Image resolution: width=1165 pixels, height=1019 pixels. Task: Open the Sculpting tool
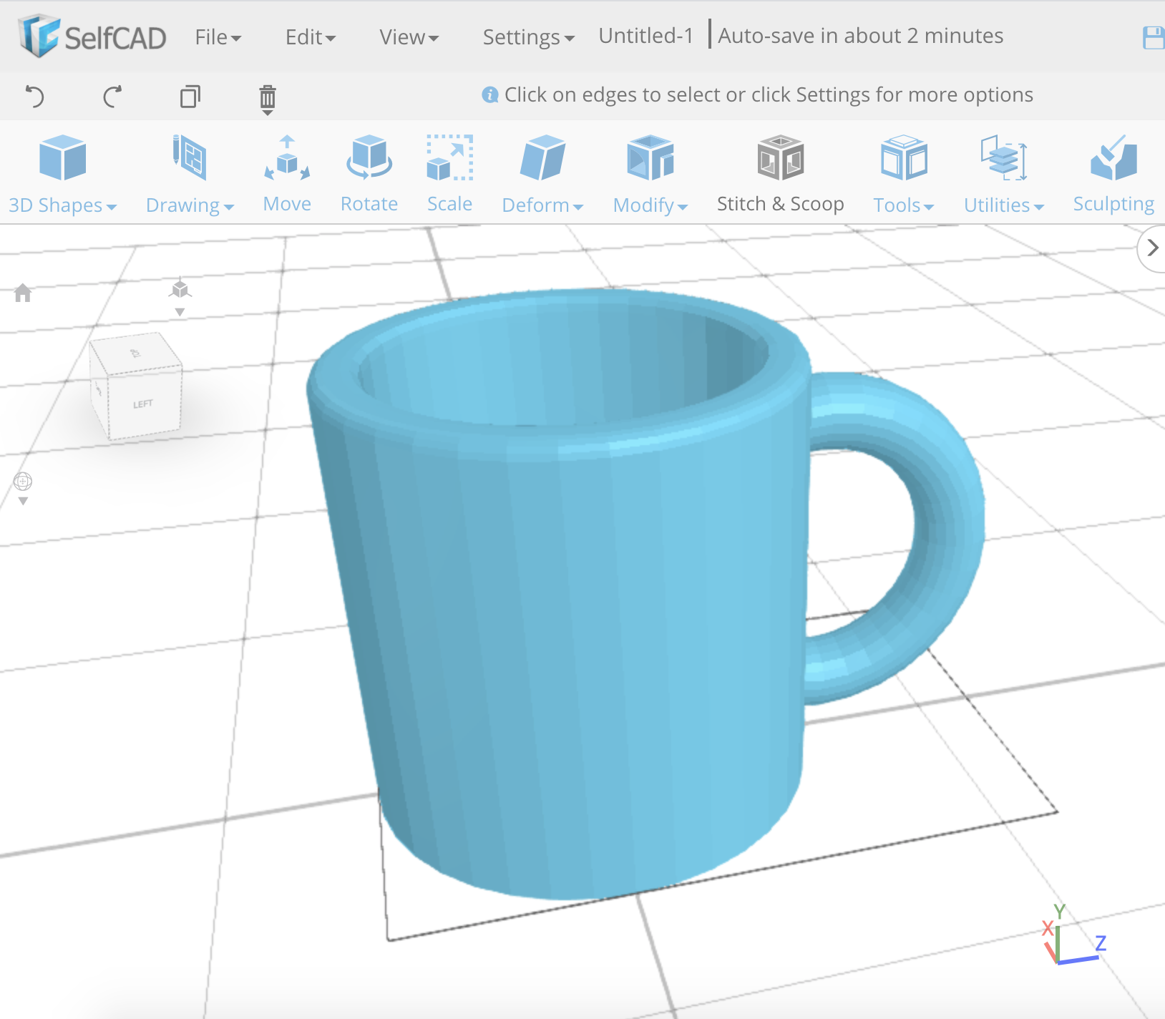click(1114, 174)
